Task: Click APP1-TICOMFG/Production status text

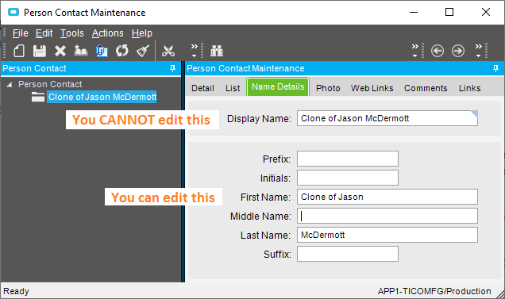Action: [434, 291]
